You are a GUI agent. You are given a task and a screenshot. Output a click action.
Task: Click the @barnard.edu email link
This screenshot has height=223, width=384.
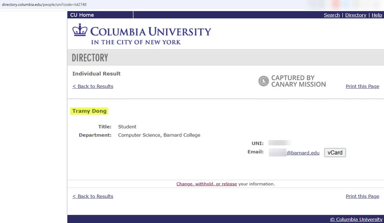pos(303,153)
